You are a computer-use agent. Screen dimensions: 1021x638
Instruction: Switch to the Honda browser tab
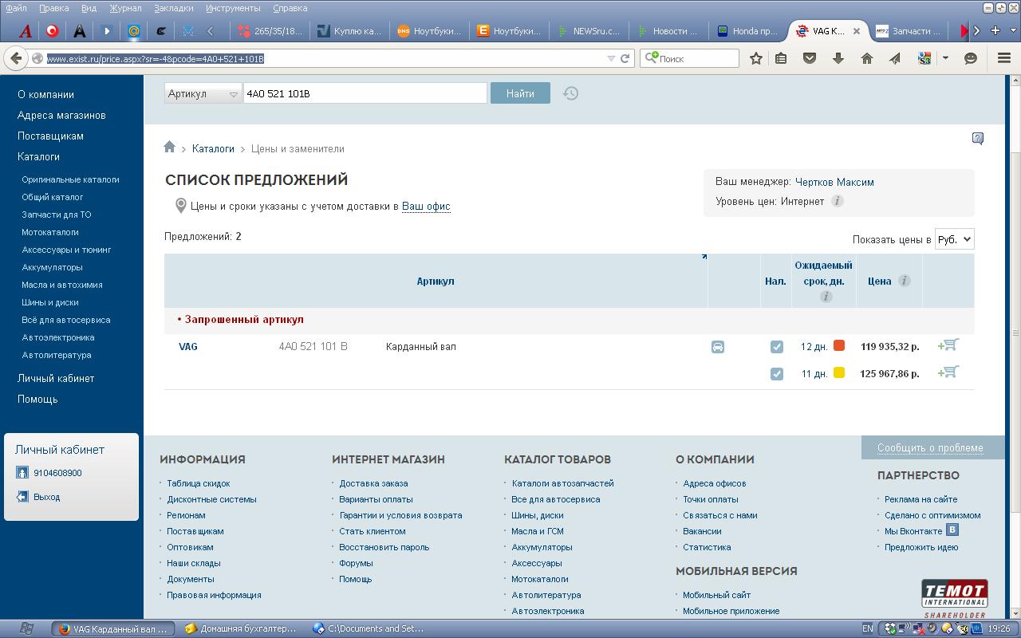tap(747, 31)
